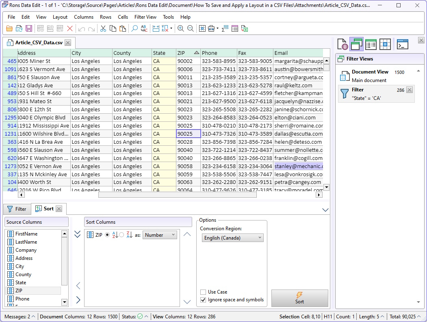Click the Zoom In toolbar icon
Image resolution: width=427 pixels, height=322 pixels.
pyautogui.click(x=180, y=28)
